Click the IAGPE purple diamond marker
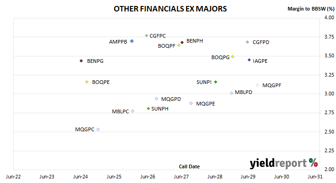The width and height of the screenshot is (336, 183). (249, 60)
